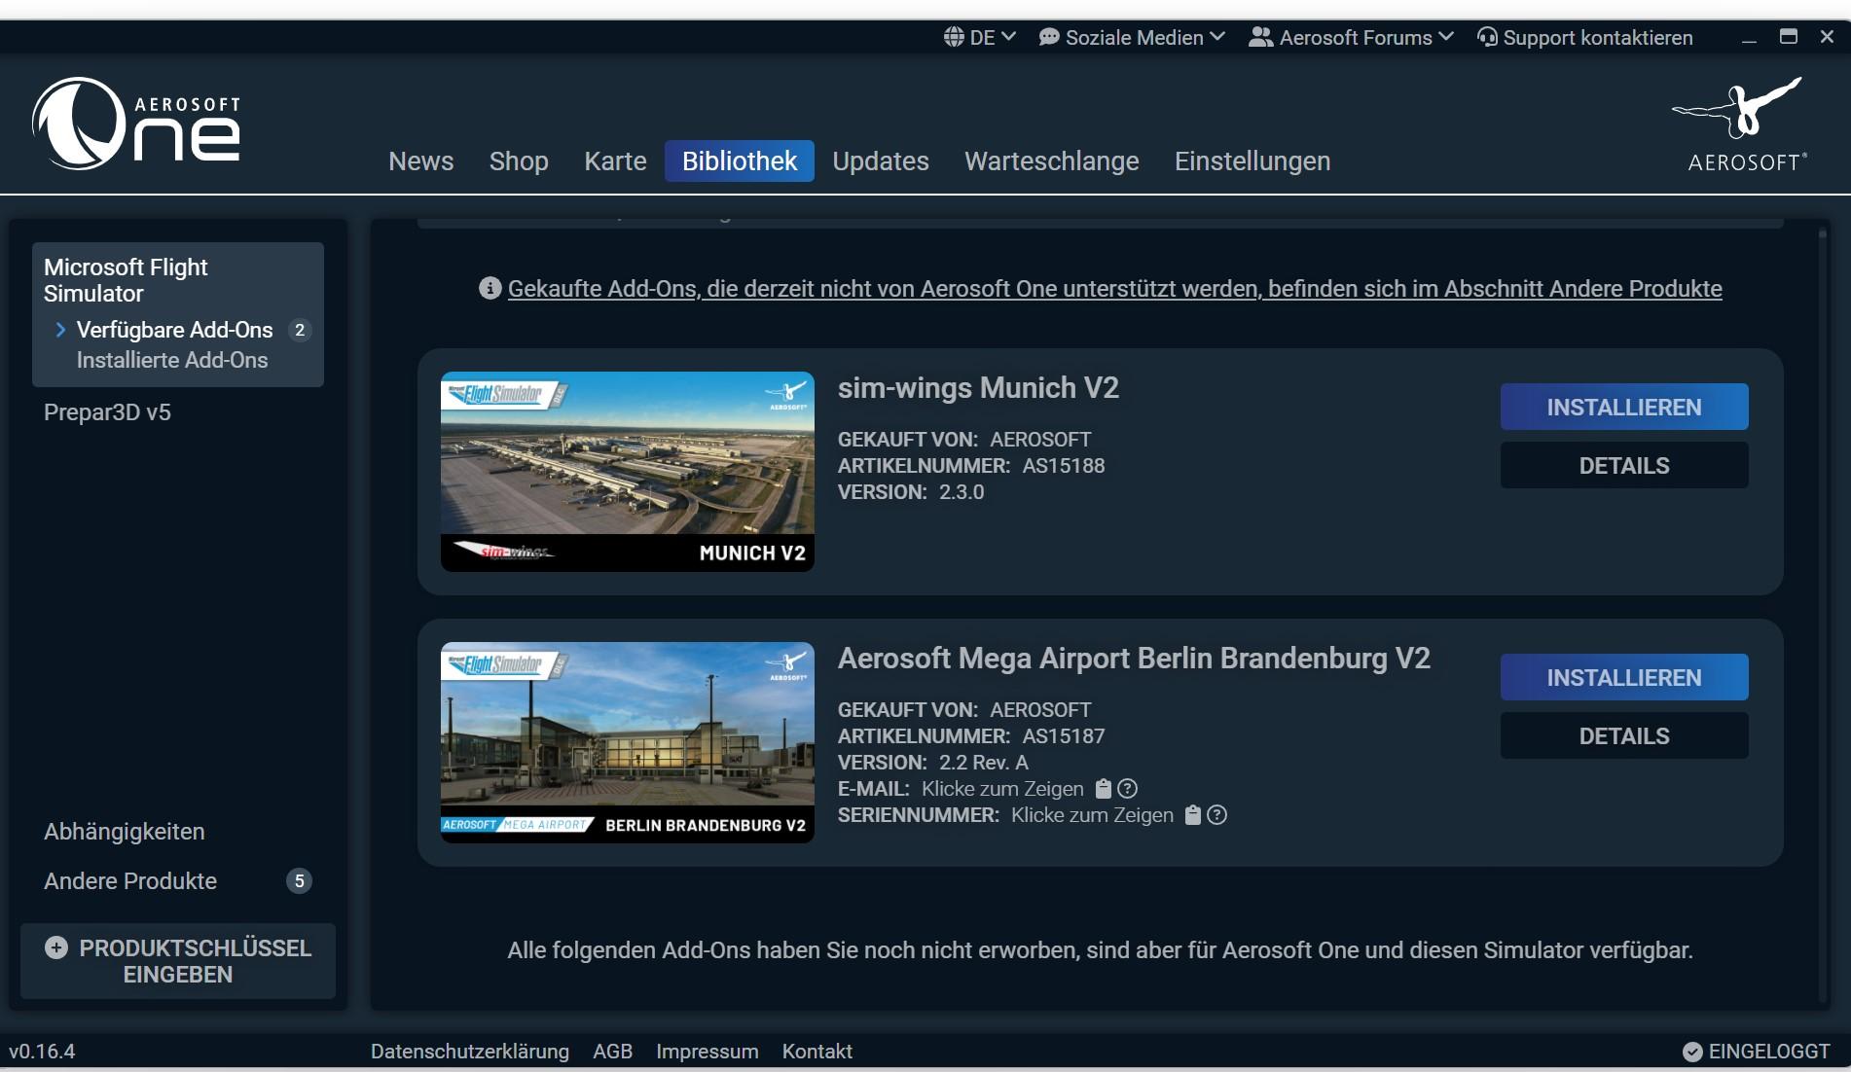This screenshot has height=1072, width=1851.
Task: Reveal the hidden SERIENNUMMER value
Action: [x=1092, y=815]
